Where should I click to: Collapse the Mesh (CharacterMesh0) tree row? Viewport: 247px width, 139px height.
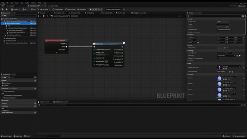[x=4, y=24]
